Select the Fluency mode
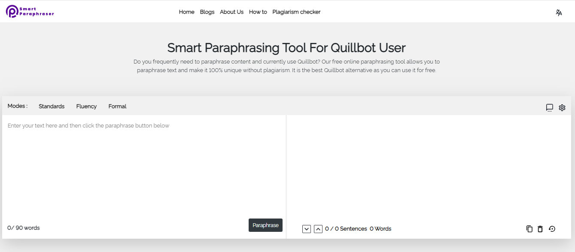 tap(86, 106)
